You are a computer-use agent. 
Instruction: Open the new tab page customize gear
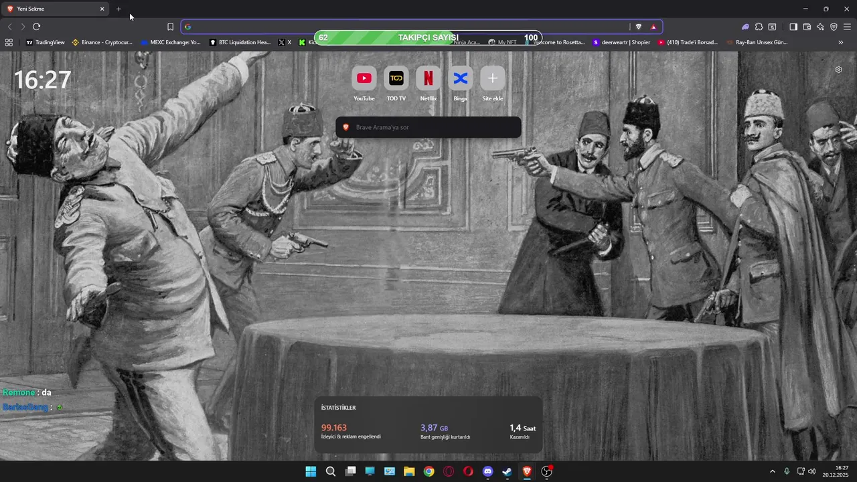(838, 70)
